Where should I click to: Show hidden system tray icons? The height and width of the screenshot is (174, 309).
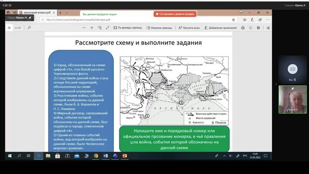pyautogui.click(x=224, y=156)
